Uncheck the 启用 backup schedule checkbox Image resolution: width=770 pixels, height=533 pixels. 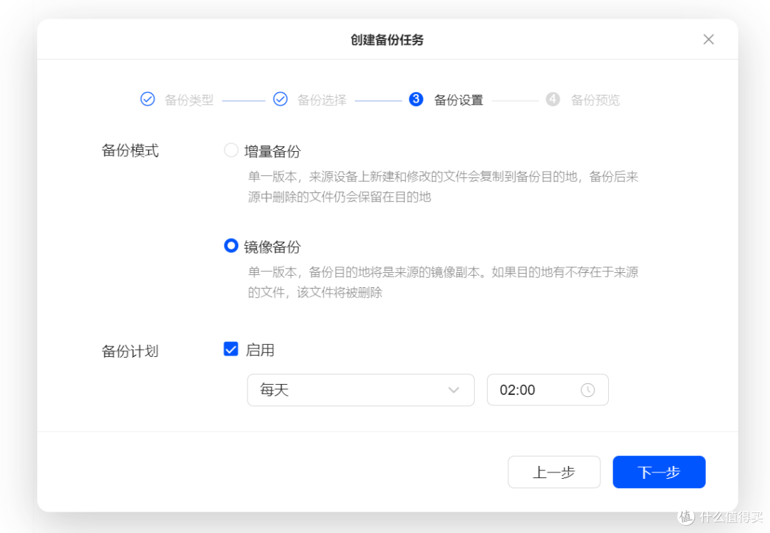(x=231, y=349)
